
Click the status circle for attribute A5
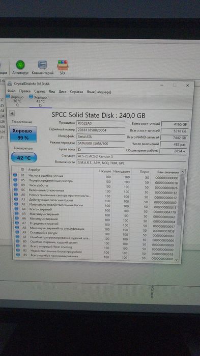pyautogui.click(x=17, y=213)
